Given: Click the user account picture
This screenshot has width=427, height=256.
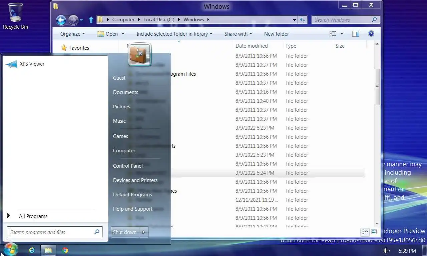Looking at the screenshot, I should (140, 55).
